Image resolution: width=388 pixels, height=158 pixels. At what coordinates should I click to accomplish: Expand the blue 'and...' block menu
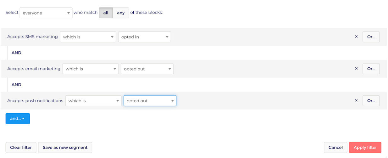click(x=18, y=119)
